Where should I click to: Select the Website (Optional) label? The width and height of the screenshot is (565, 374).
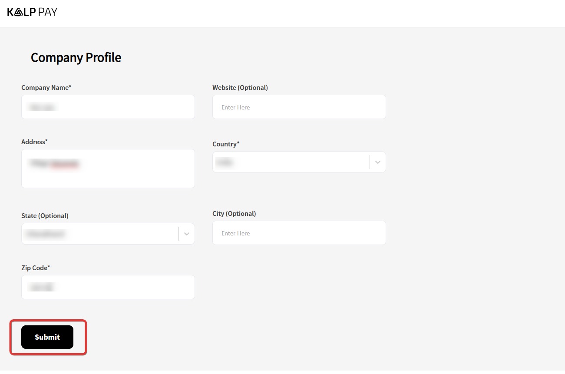(x=240, y=87)
